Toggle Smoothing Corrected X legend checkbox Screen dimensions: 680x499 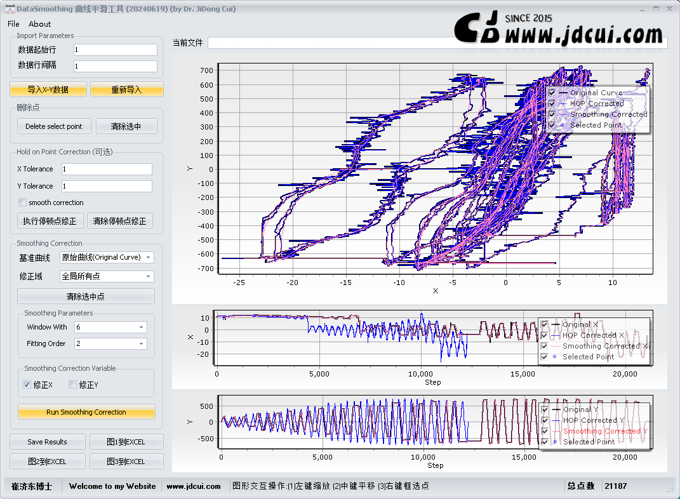tap(544, 346)
